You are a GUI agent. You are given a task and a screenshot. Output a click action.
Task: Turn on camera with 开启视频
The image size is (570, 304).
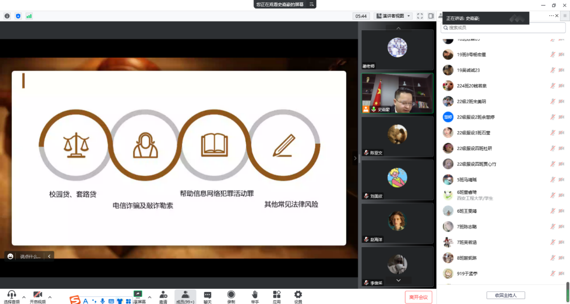pos(38,296)
